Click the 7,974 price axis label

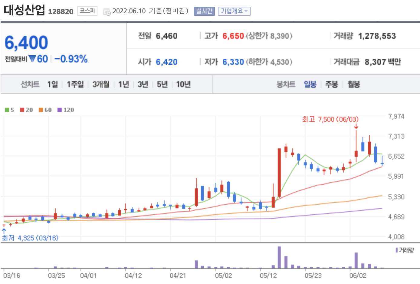coord(396,116)
